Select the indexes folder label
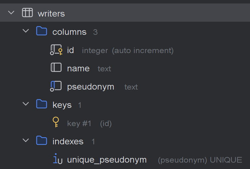Image resolution: width=250 pixels, height=169 pixels. (x=68, y=141)
